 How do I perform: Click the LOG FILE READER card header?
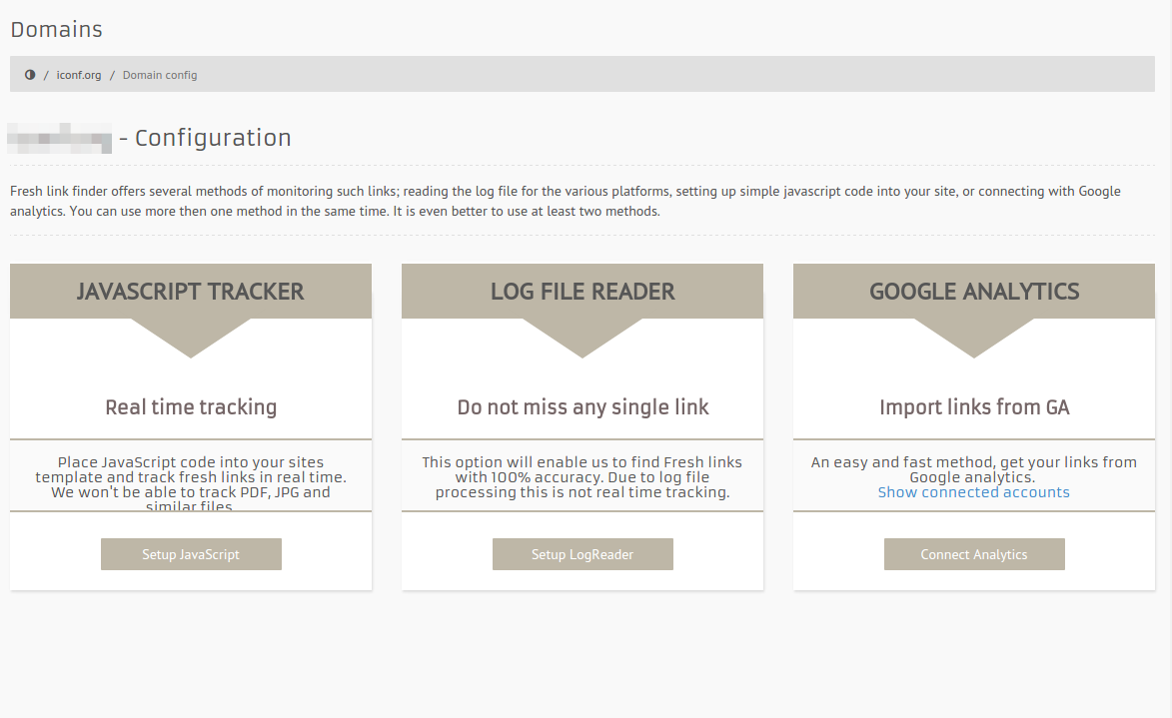tap(583, 292)
